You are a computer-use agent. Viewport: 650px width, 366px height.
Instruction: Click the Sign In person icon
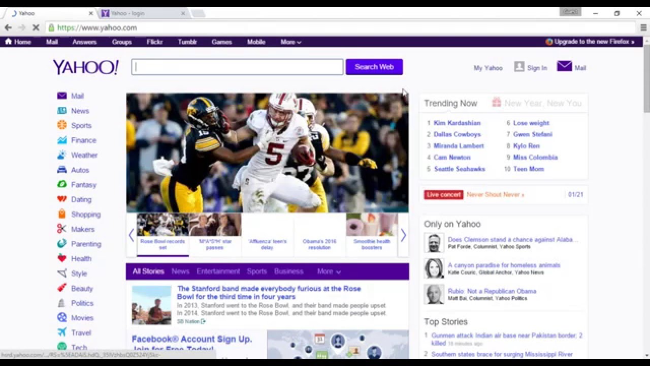pyautogui.click(x=519, y=67)
